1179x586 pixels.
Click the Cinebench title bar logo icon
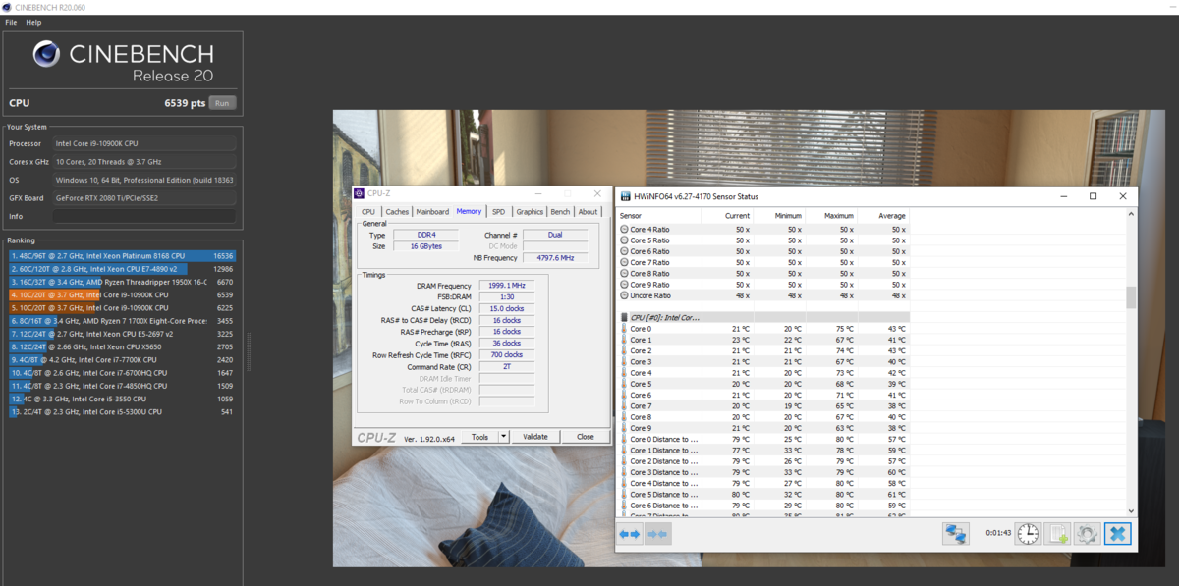(x=7, y=7)
